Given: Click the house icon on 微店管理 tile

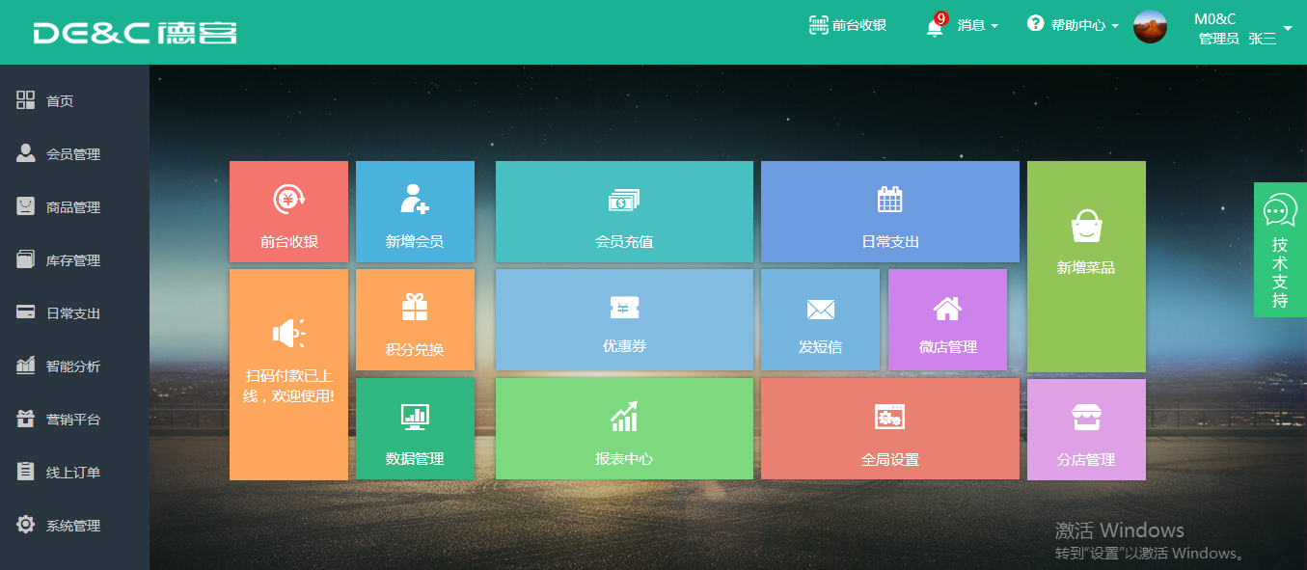Looking at the screenshot, I should (947, 308).
